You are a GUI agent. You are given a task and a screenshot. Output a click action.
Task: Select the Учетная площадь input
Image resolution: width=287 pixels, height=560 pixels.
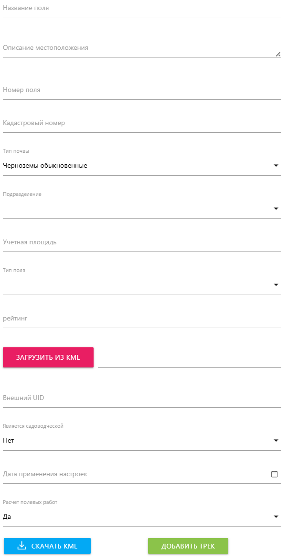pos(141,242)
